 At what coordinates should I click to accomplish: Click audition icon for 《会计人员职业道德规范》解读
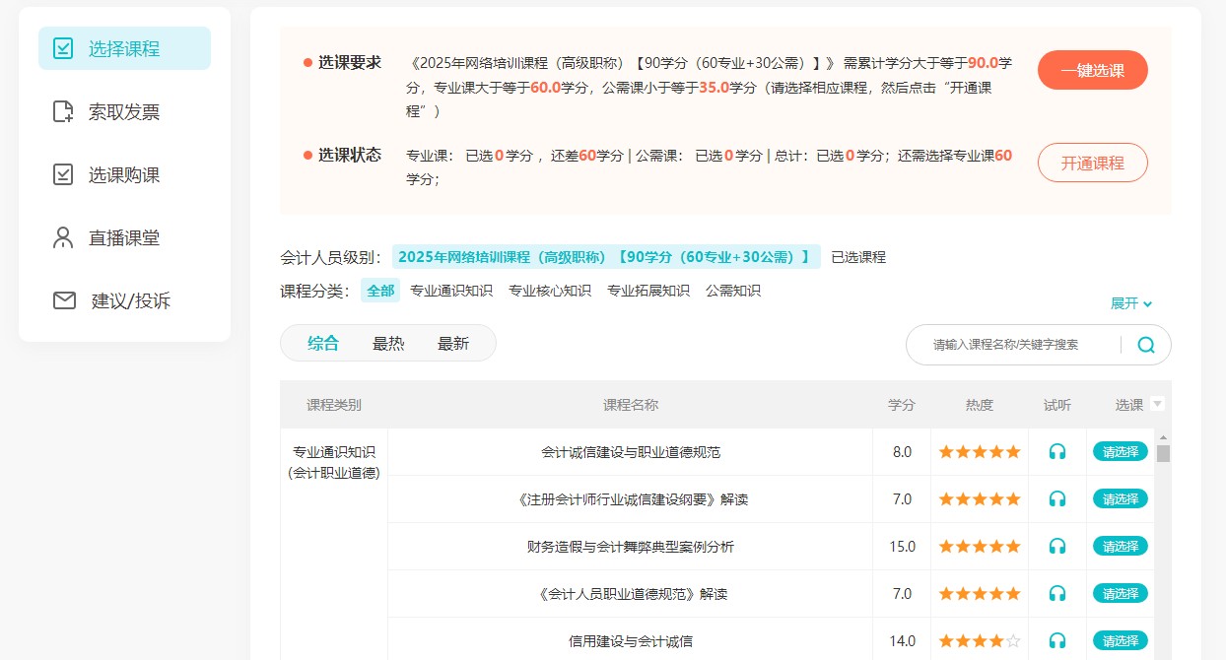[1057, 593]
